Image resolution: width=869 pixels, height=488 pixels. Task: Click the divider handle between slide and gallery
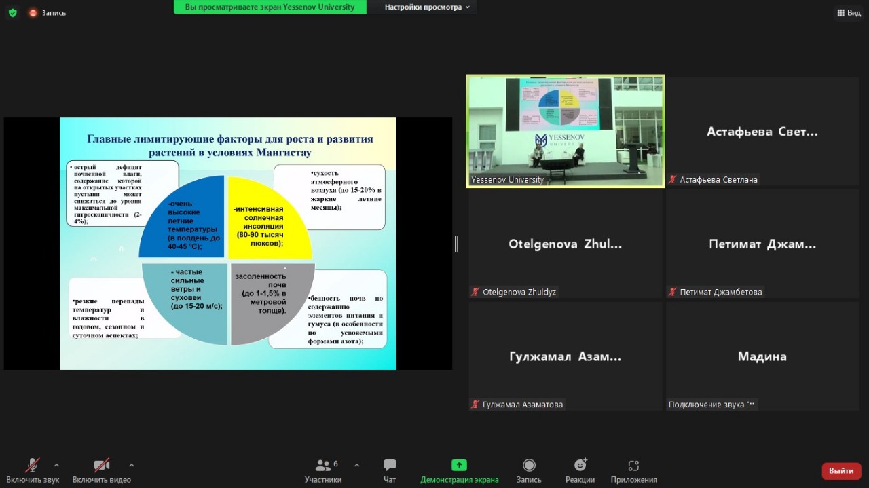click(456, 244)
